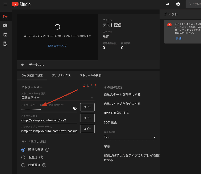Click the exit Studio icon in sidebar
This screenshot has height=174, width=201.
pyautogui.click(x=5, y=44)
